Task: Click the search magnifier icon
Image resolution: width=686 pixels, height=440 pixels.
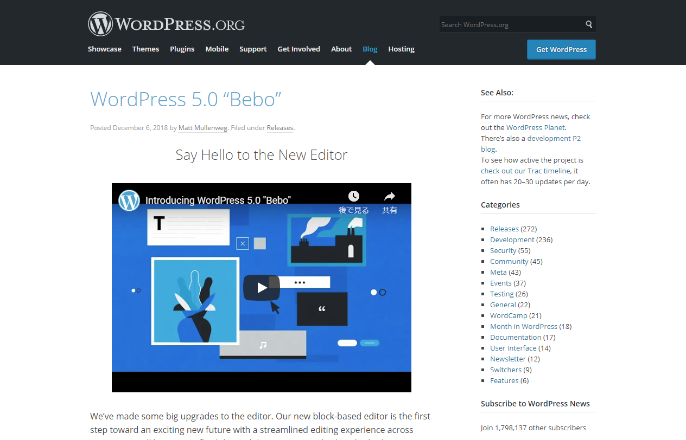Action: click(x=589, y=24)
